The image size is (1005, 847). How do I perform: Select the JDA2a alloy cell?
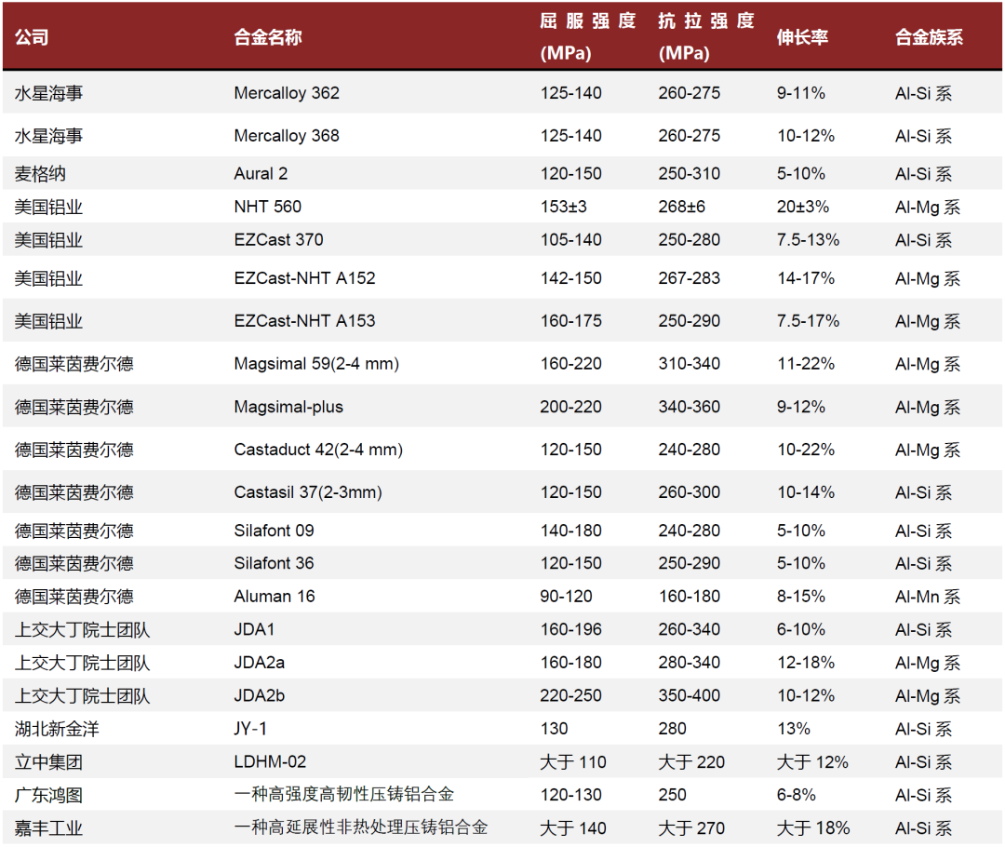[x=259, y=663]
